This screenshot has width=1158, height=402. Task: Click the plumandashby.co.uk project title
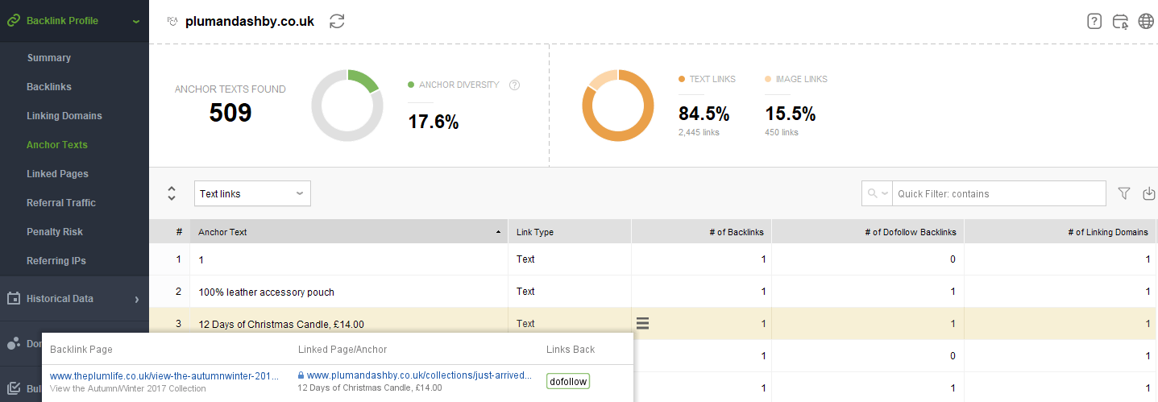250,22
